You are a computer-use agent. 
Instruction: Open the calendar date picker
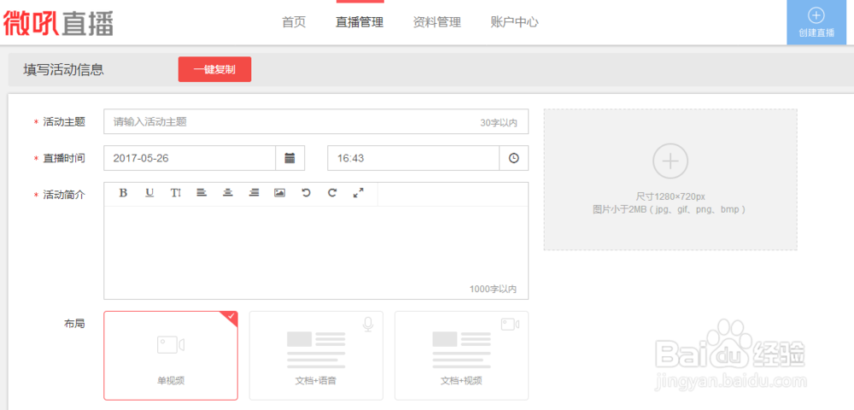click(x=290, y=158)
